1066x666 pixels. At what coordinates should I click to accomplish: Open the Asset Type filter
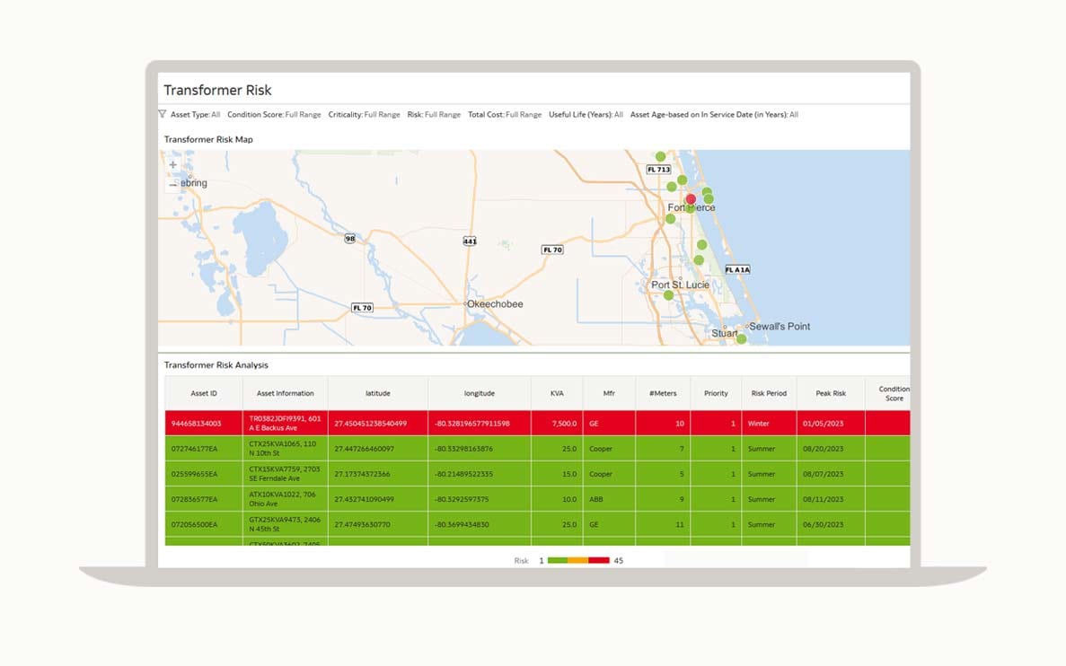(x=195, y=115)
